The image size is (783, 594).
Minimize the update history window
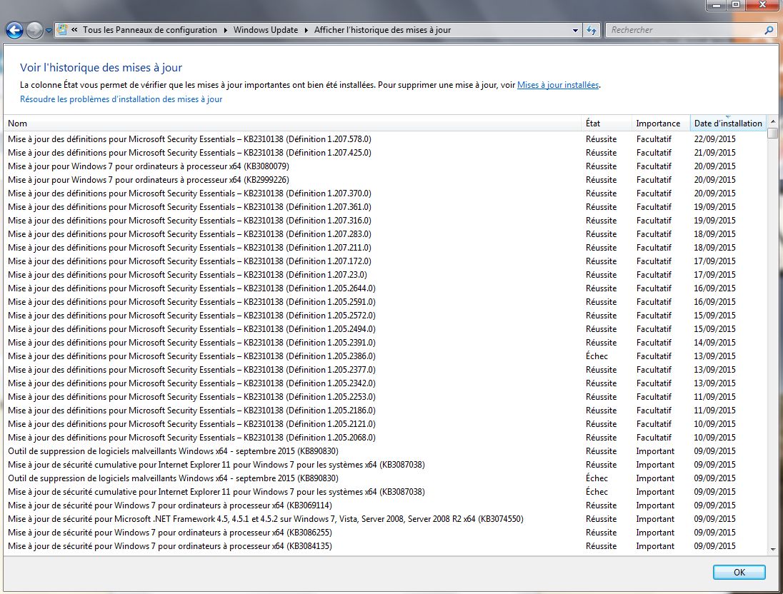click(x=717, y=5)
